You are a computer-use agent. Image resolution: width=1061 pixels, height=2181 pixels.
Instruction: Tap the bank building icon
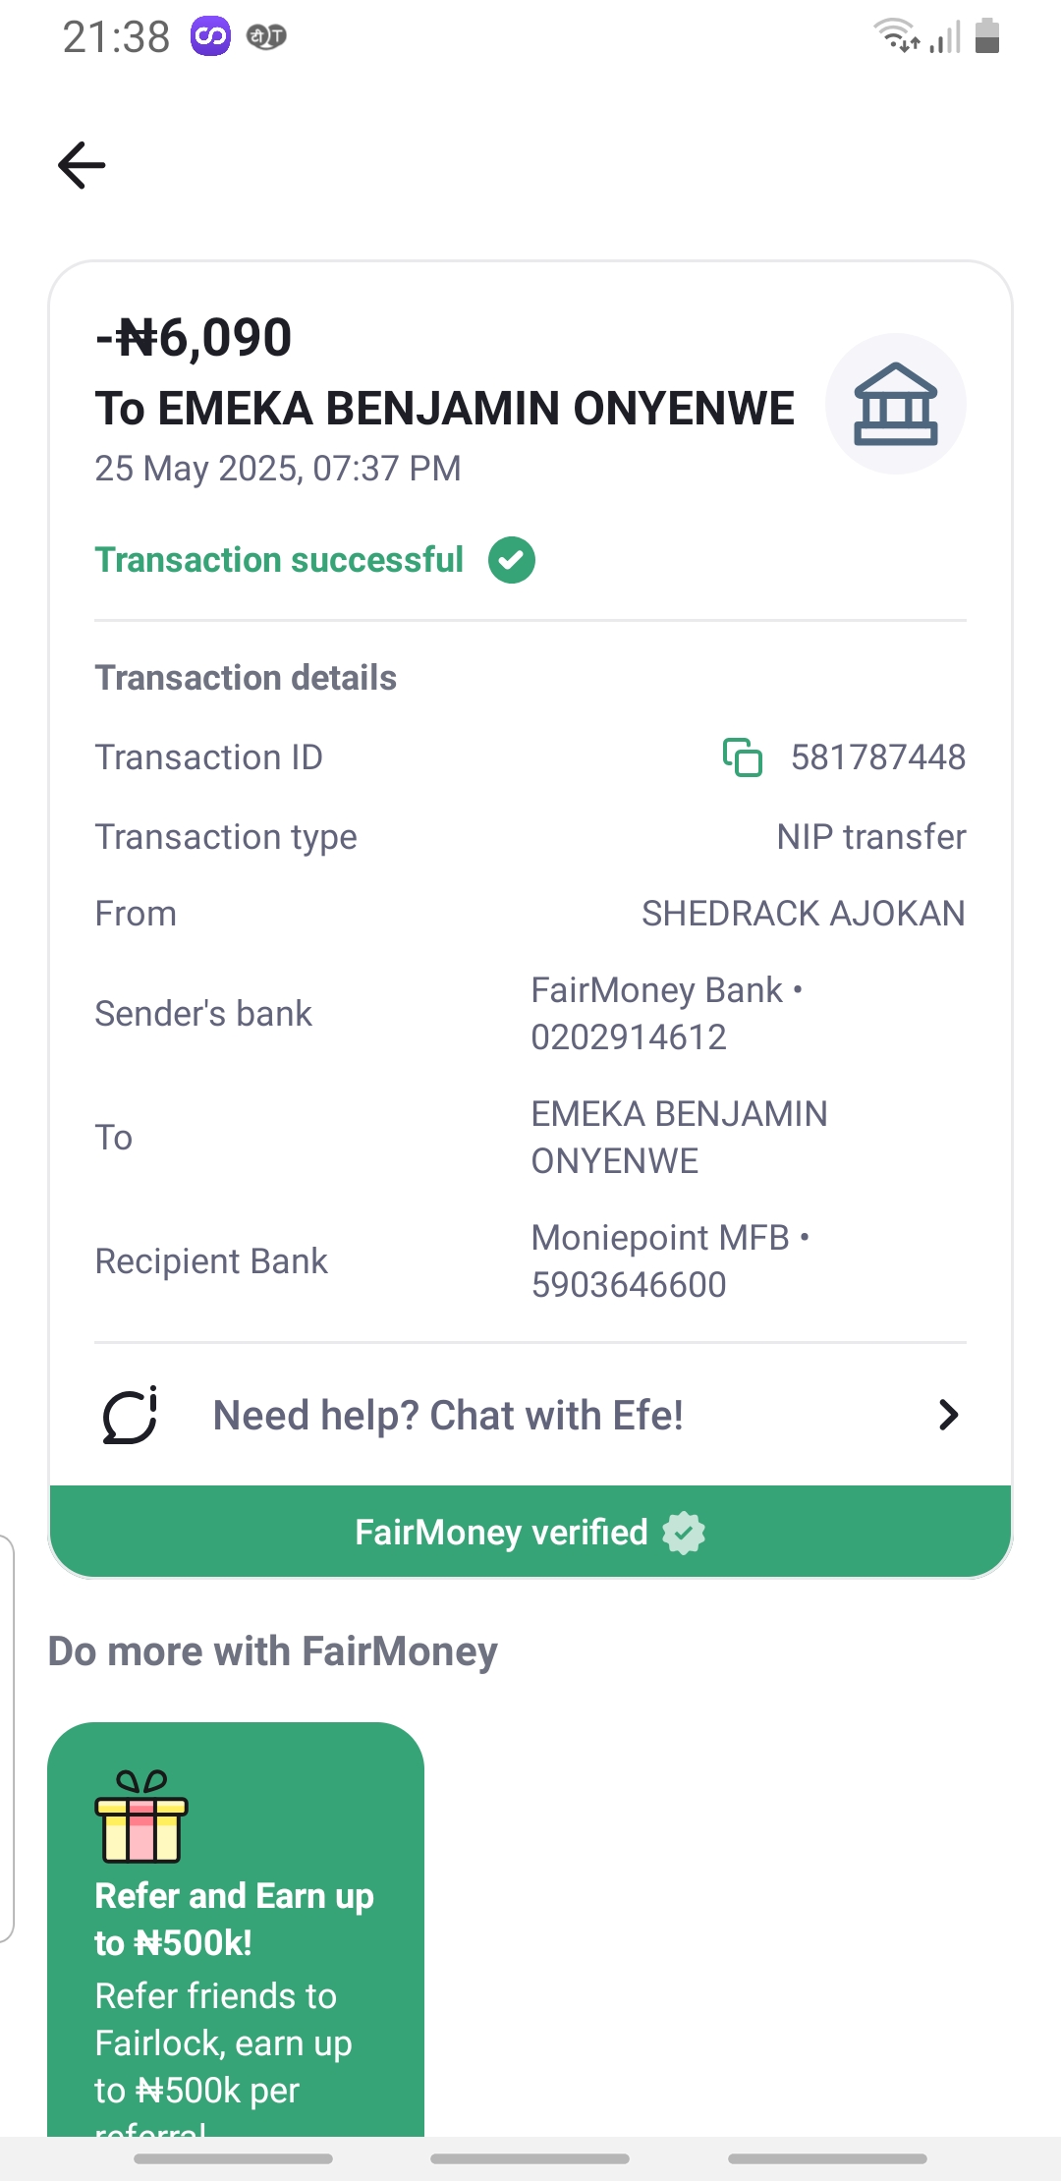(x=895, y=404)
